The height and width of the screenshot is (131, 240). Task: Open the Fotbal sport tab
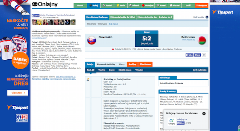pos(107,5)
